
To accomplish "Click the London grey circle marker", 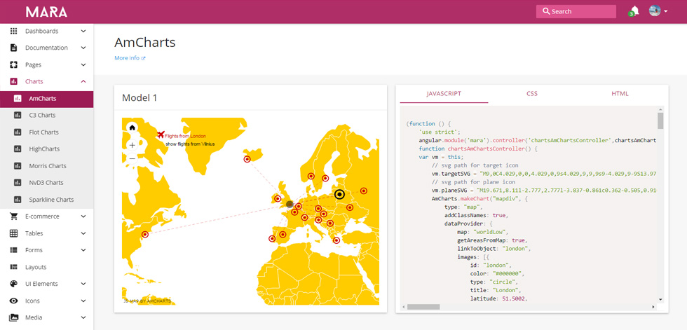I will [x=290, y=204].
